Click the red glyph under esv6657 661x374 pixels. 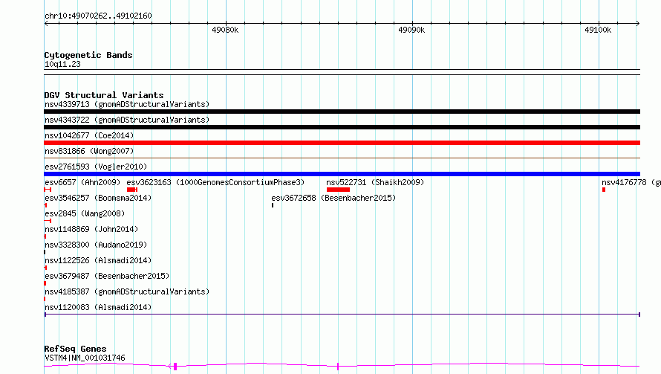pyautogui.click(x=48, y=190)
